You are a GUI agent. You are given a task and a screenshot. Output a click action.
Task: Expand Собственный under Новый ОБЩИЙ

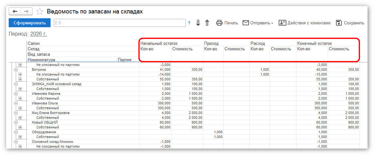[20, 127]
